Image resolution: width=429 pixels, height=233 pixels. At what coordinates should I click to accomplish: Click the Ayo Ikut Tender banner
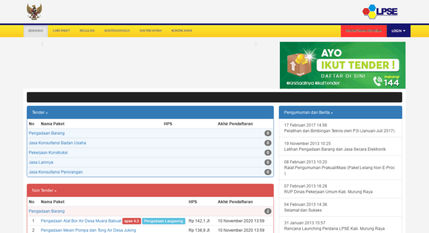point(342,65)
